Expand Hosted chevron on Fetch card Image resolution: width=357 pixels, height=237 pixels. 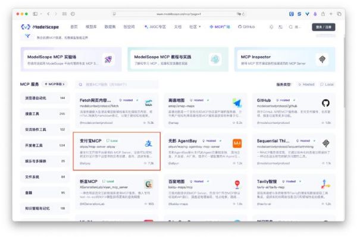click(x=137, y=100)
